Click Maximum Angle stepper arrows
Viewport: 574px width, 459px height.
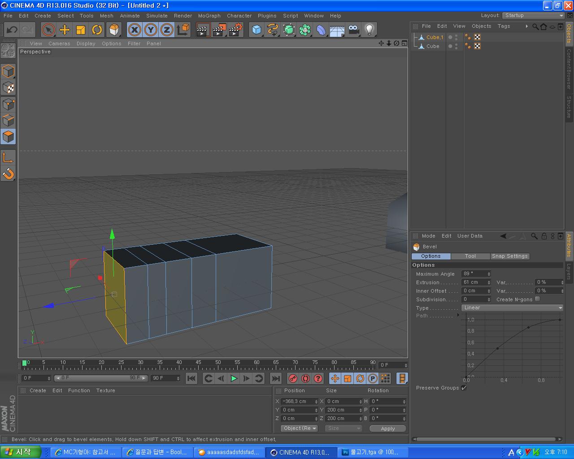489,274
